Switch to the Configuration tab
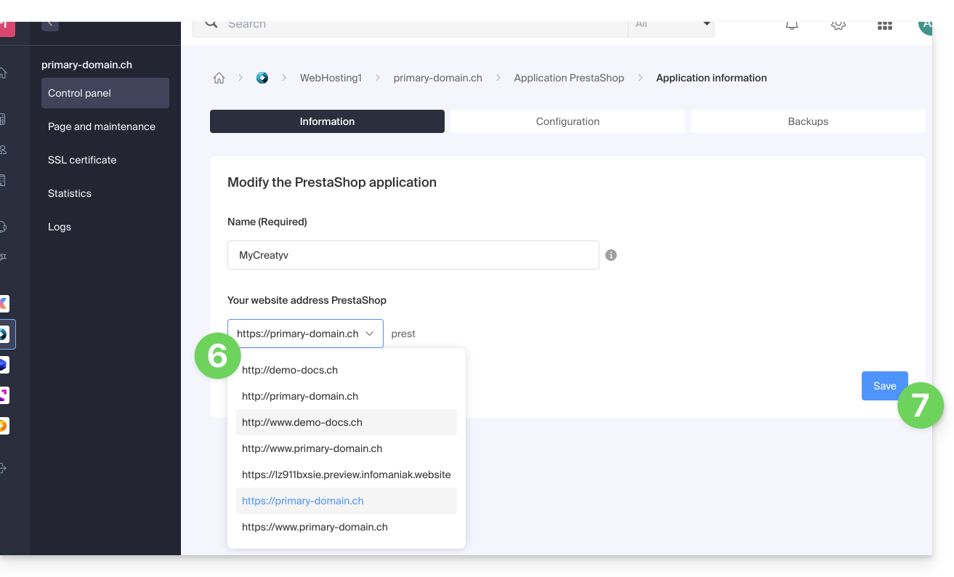This screenshot has width=954, height=577. [567, 121]
